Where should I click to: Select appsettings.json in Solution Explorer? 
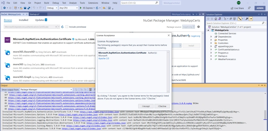coord(225,46)
